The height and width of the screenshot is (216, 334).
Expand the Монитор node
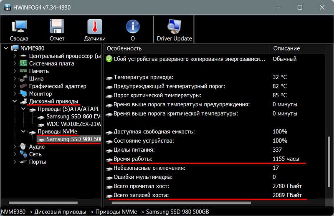tap(15, 94)
